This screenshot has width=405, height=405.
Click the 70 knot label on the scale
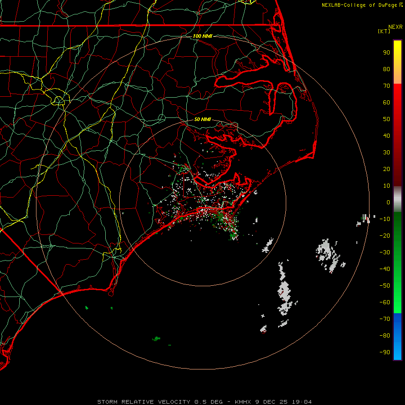point(387,86)
